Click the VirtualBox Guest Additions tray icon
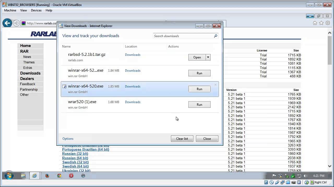This screenshot has height=187, width=334. point(280,176)
